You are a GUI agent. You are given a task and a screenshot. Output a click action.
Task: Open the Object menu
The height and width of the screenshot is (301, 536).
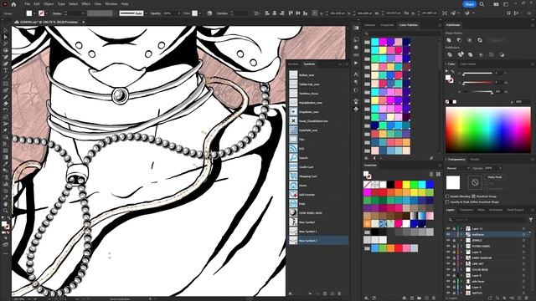(x=49, y=4)
